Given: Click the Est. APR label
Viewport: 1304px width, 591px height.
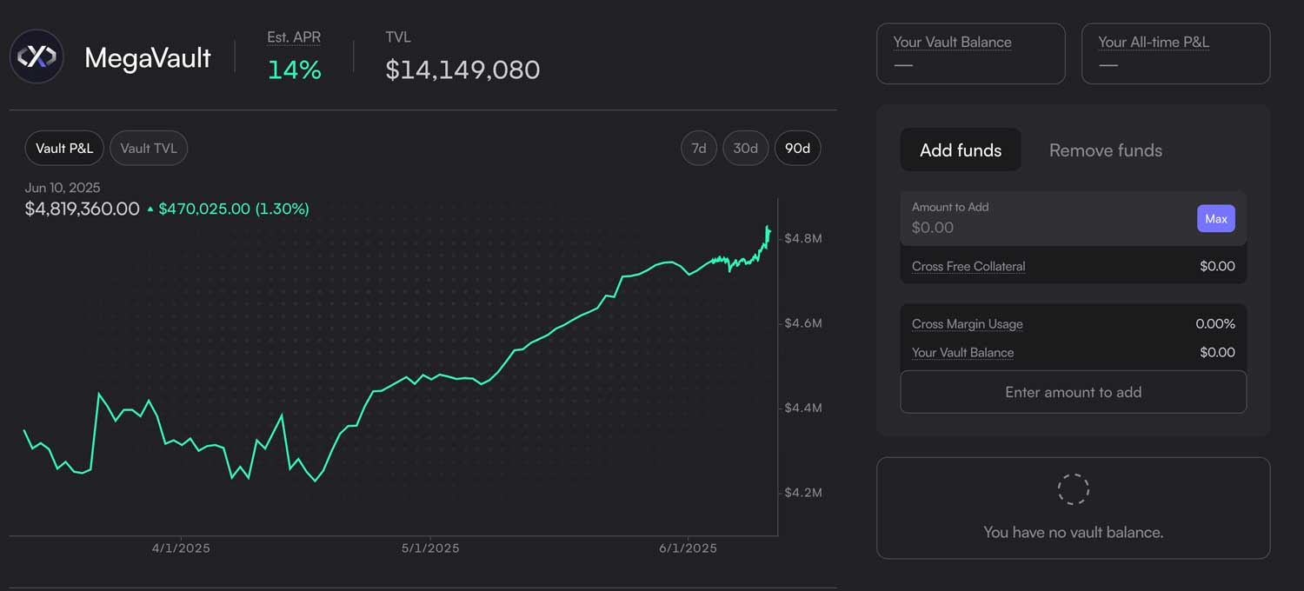Looking at the screenshot, I should (x=294, y=37).
